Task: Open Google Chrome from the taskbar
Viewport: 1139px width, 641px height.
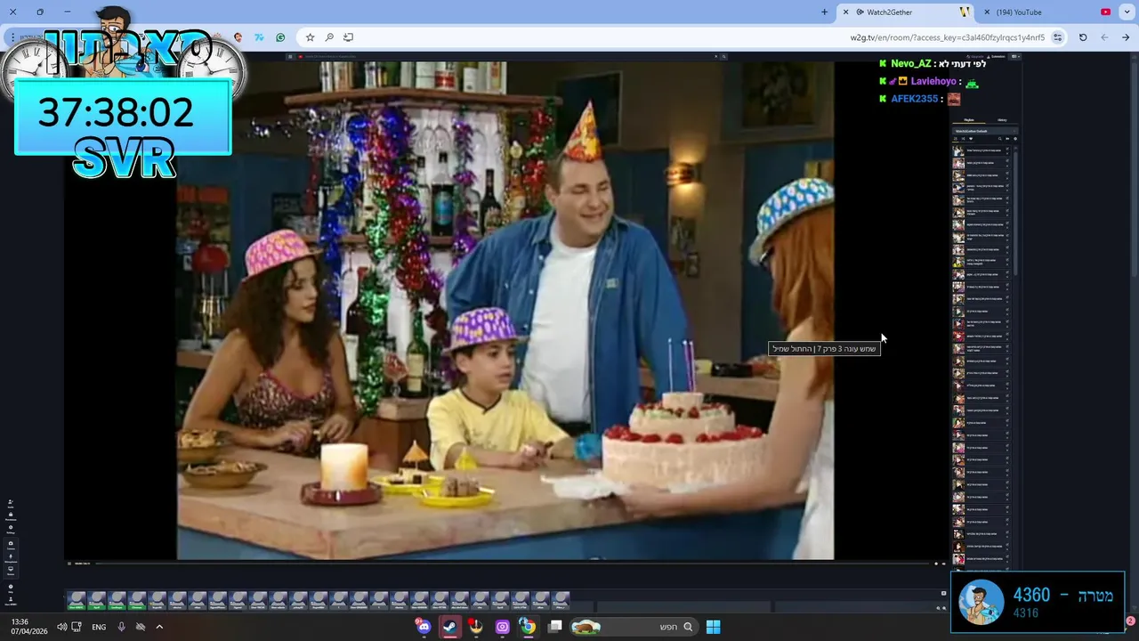Action: point(528,627)
